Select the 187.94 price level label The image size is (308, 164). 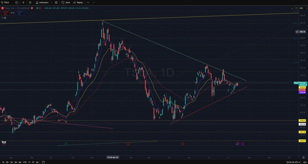(302, 132)
